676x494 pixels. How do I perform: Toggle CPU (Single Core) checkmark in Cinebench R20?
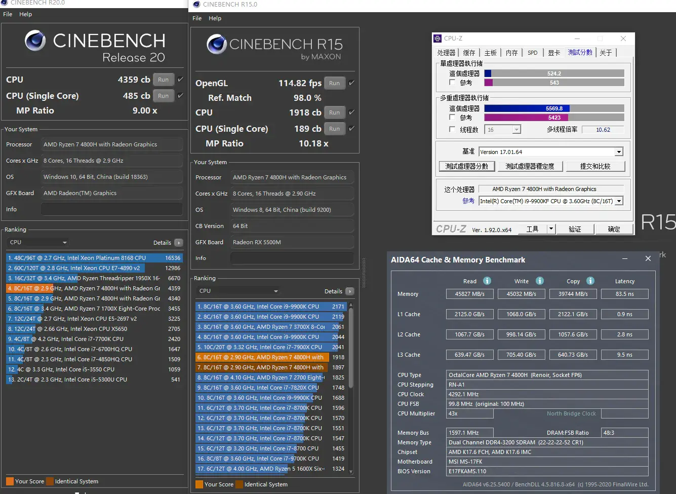[180, 96]
